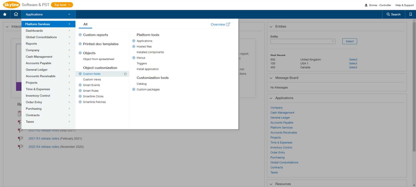
Task: Open the General Ledger menu item
Action: pyautogui.click(x=48, y=70)
